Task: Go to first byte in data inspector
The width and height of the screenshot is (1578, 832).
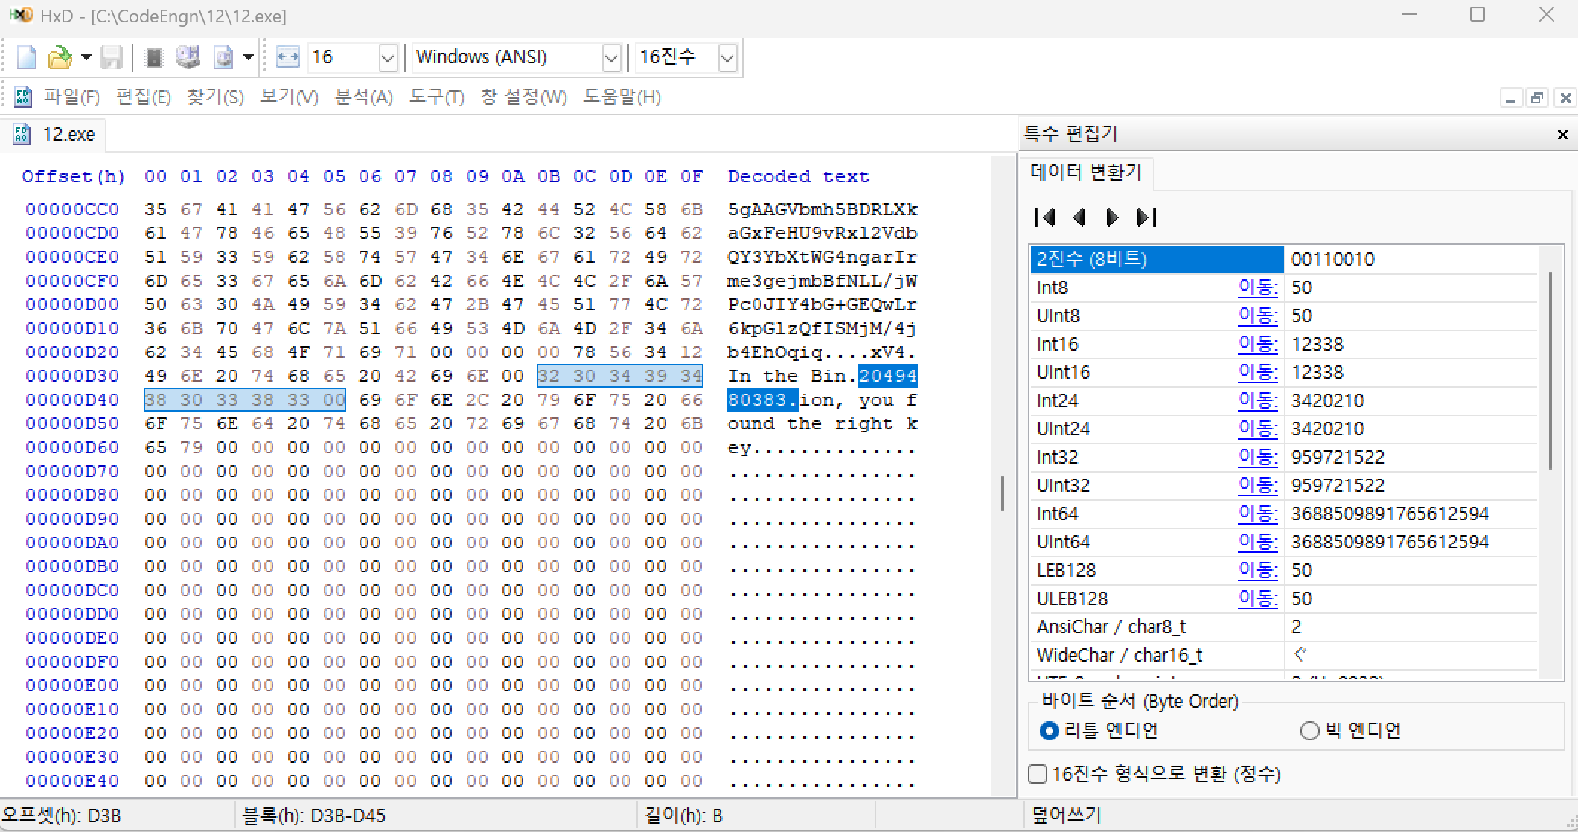Action: pos(1045,217)
